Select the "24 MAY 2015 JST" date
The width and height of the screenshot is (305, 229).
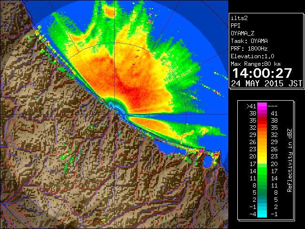[x=267, y=83]
